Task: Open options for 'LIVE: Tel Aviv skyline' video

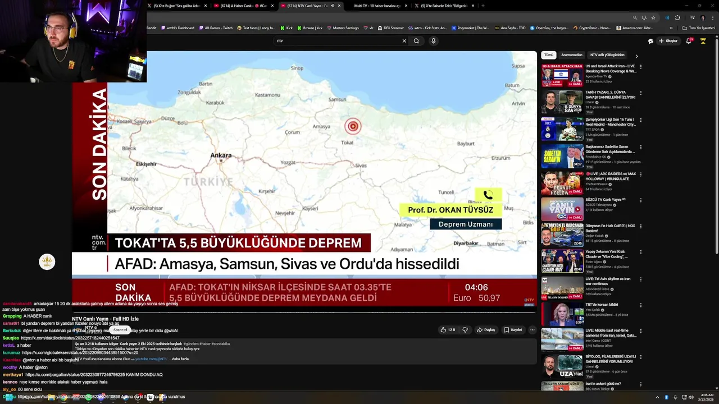Action: 640,279
